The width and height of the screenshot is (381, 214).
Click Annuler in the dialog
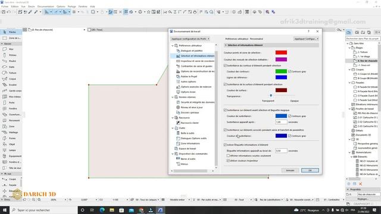tap(290, 171)
